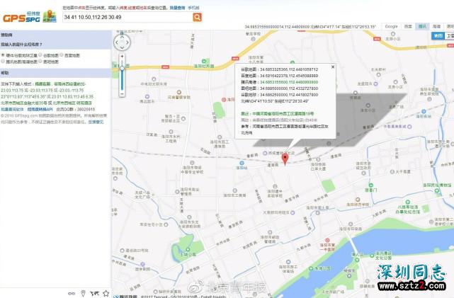Click the 洛阳牡丹园 green icon on map
This screenshot has height=298, width=454.
[x=204, y=62]
